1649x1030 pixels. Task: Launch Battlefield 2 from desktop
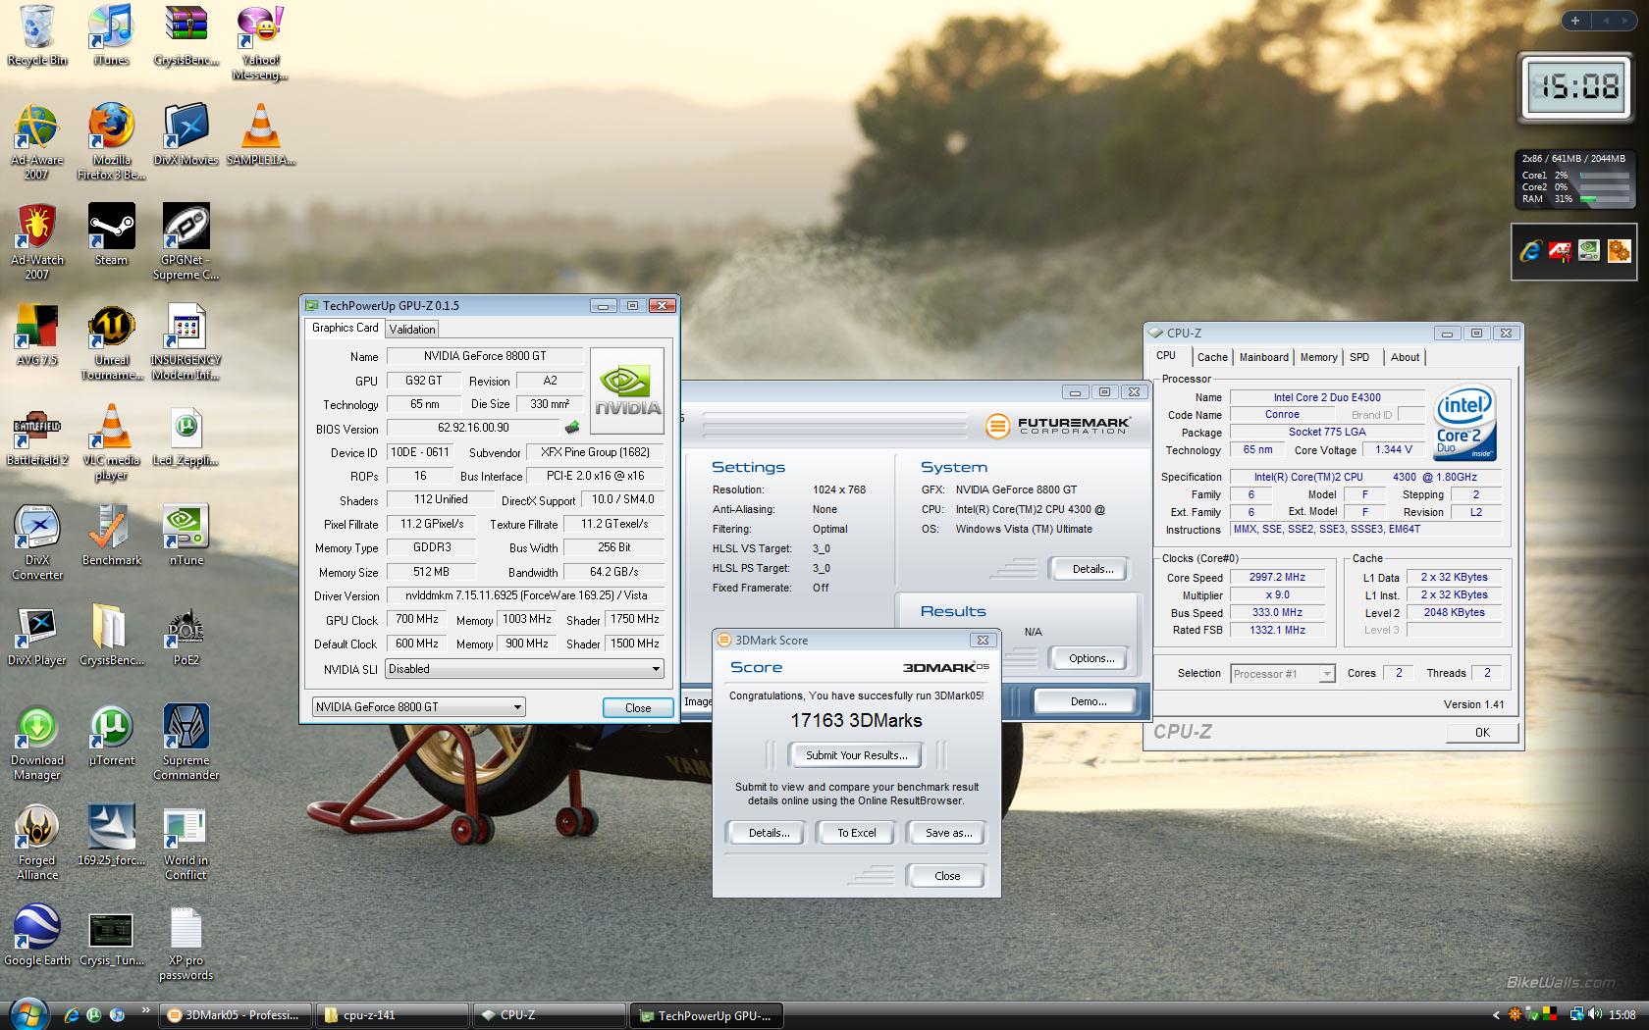point(37,435)
